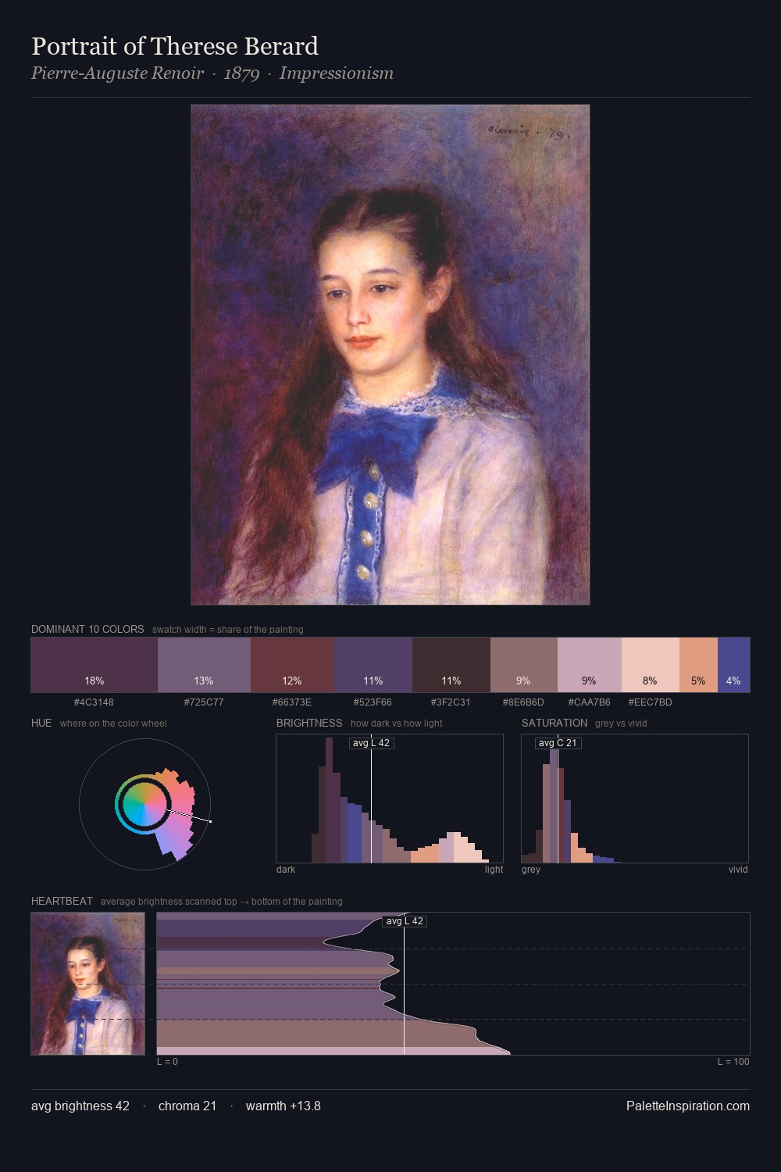Click the main Renoir portrait painting image
Viewport: 781px width, 1172px height.
[x=390, y=355]
